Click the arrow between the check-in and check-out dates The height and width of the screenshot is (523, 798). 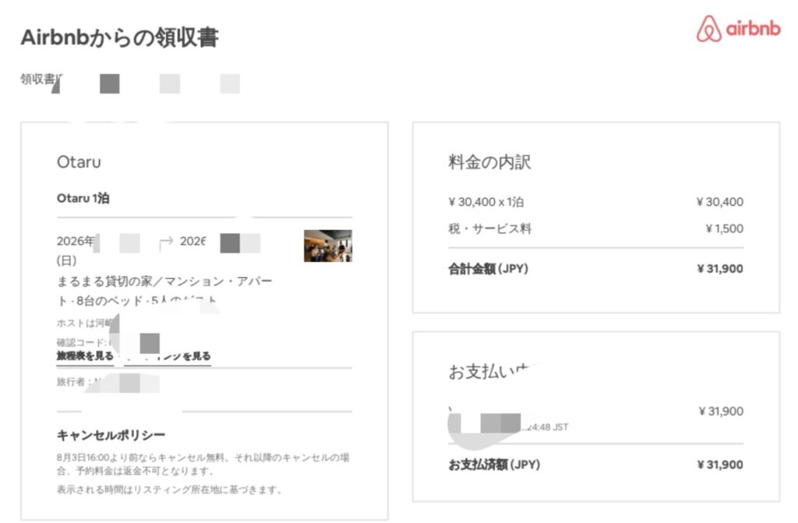166,242
